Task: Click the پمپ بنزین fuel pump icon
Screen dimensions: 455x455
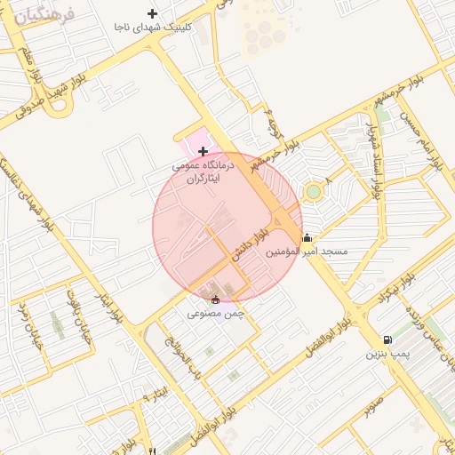Action: pos(387,339)
